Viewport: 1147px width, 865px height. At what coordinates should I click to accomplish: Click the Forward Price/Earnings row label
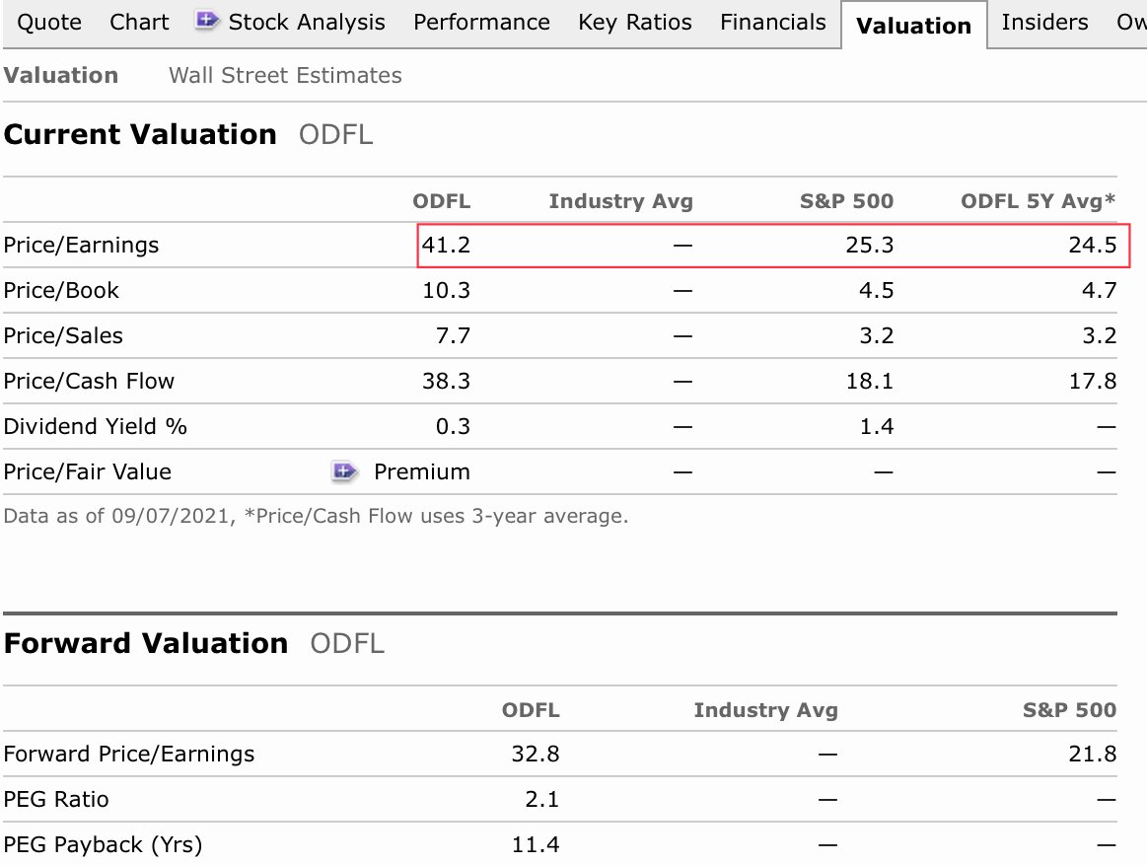pyautogui.click(x=129, y=755)
